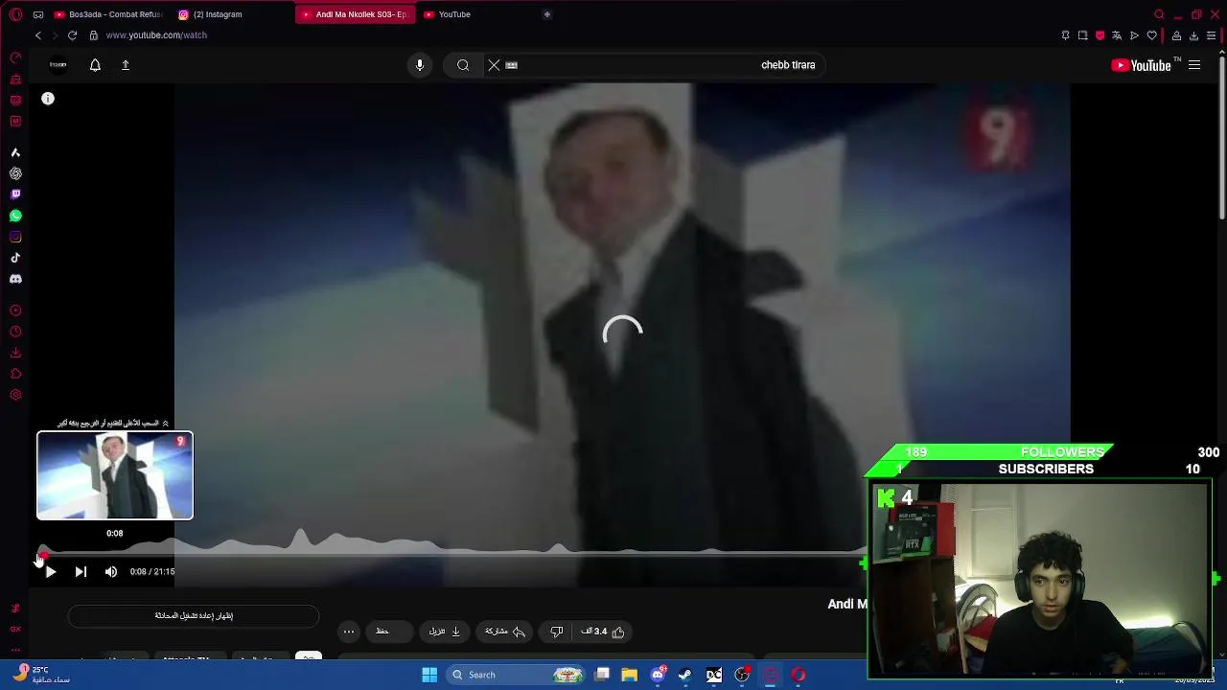
Task: Clear the search query with the X
Action: click(494, 65)
